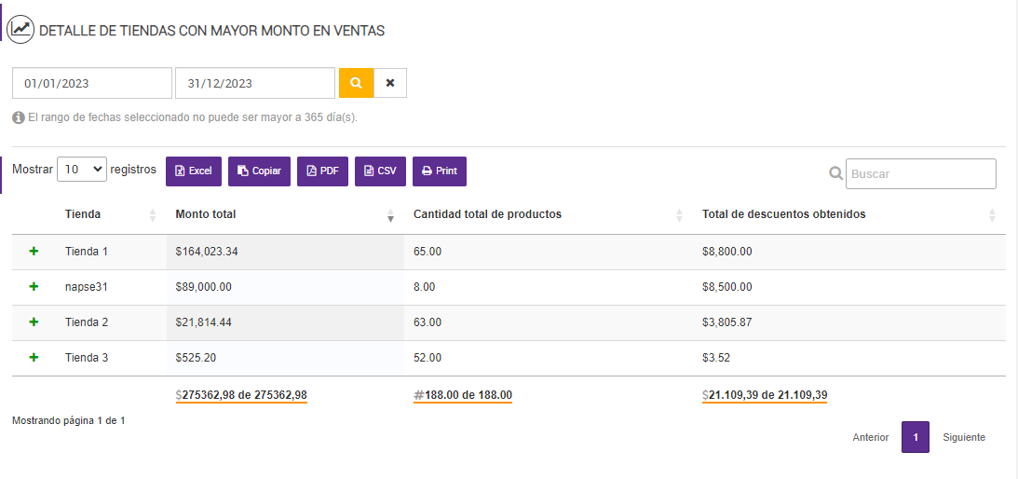Clear the date range with X button
Screen dimensions: 1018x479
point(390,83)
